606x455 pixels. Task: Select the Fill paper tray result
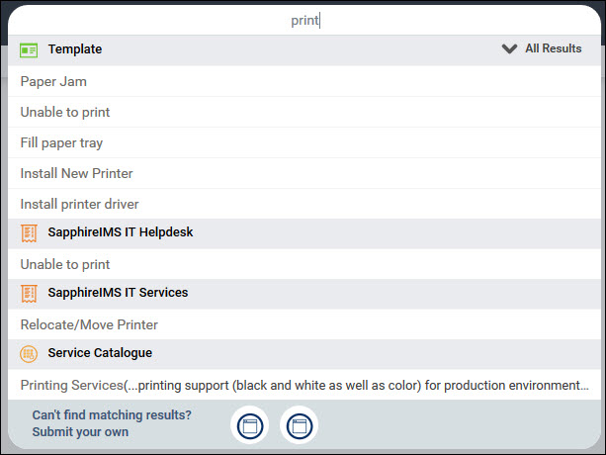[x=61, y=142]
